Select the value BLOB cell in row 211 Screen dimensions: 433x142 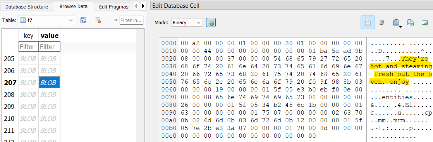[50, 130]
